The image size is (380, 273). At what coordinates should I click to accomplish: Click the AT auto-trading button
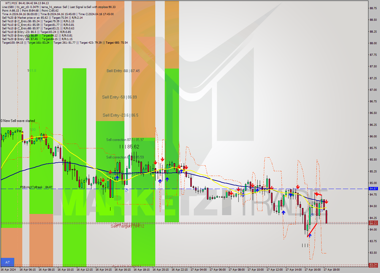[x=7, y=262]
